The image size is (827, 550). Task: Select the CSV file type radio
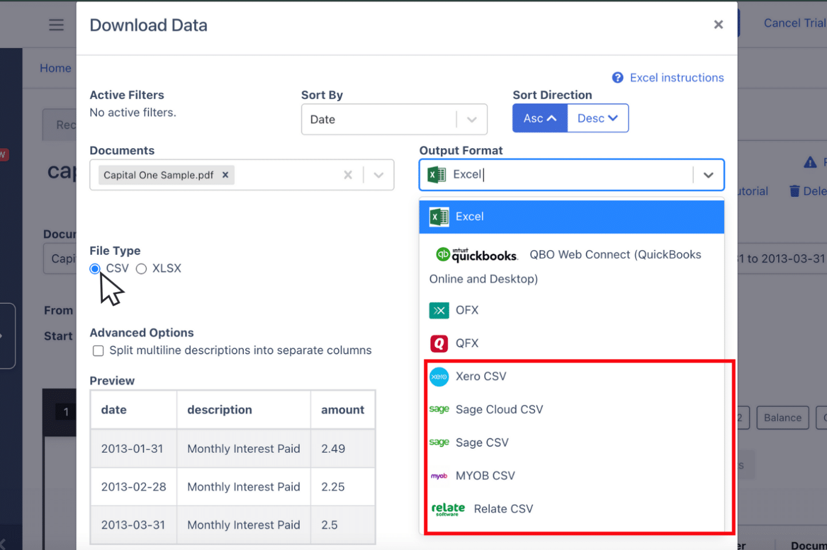(x=95, y=269)
